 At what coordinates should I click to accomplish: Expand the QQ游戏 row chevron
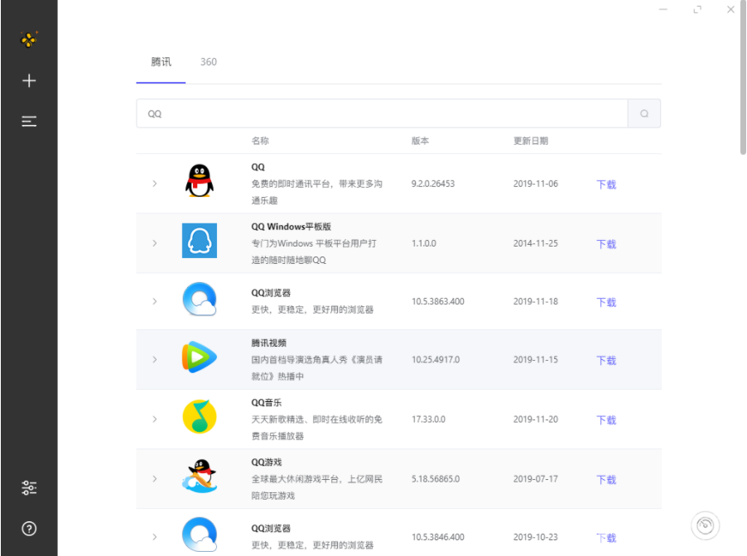154,479
